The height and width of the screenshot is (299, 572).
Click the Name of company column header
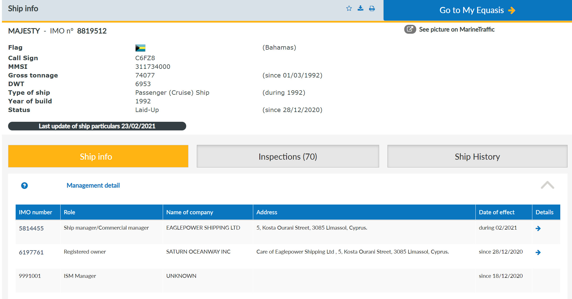pyautogui.click(x=208, y=212)
